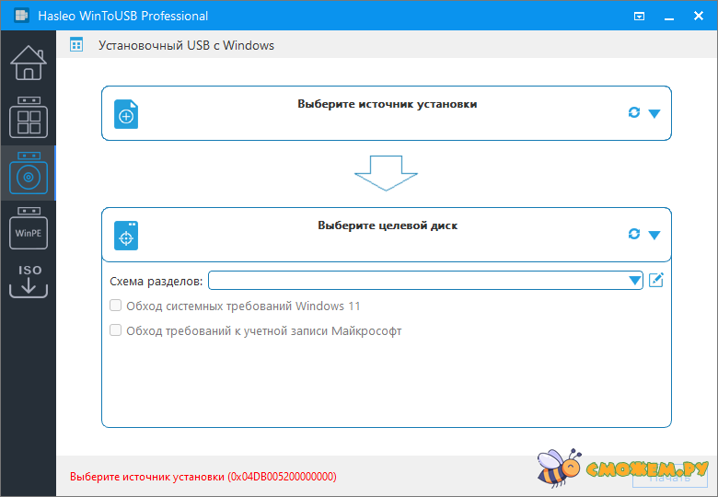This screenshot has height=497, width=718.
Task: Click the Выберите источник установки panel
Action: [387, 113]
